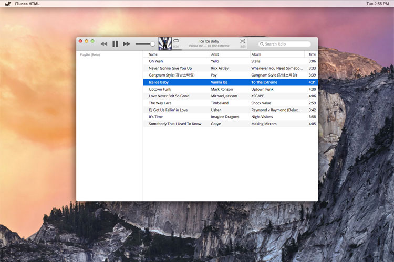394x262 pixels.
Task: Toggle the repeat icon
Action: coord(176,41)
